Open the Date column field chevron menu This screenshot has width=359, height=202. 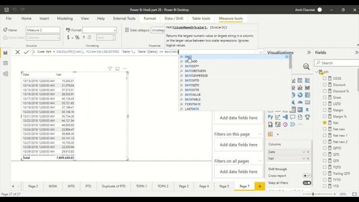pyautogui.click(x=304, y=152)
